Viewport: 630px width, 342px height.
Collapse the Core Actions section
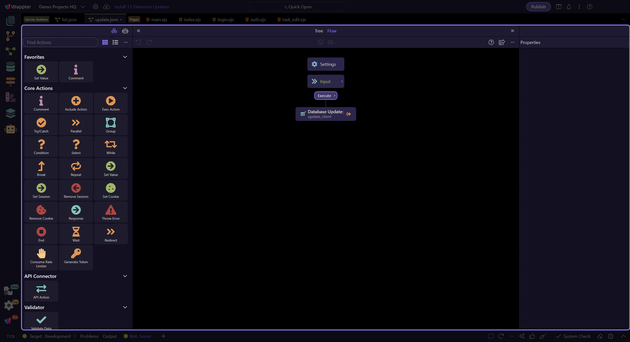point(125,88)
